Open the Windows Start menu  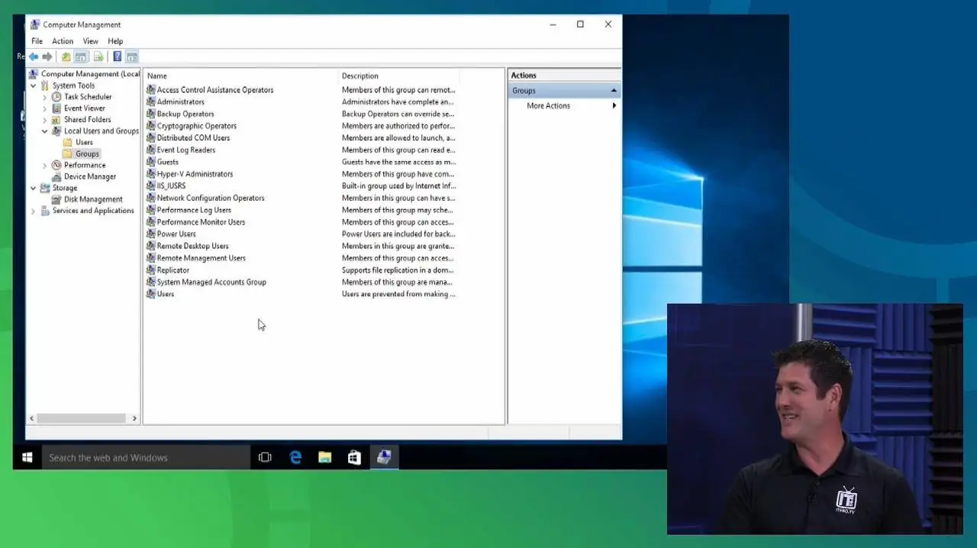[x=27, y=457]
